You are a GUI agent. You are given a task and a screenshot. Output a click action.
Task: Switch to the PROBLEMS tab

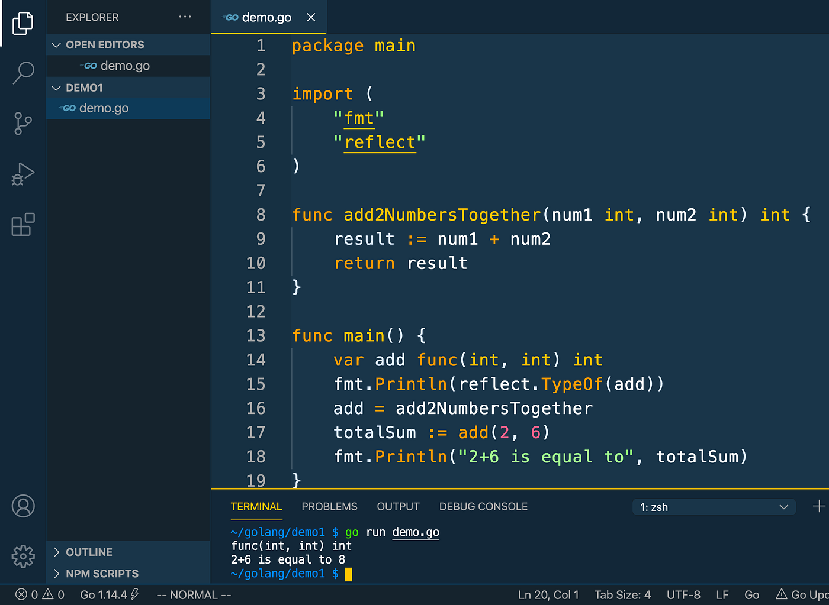pyautogui.click(x=329, y=506)
